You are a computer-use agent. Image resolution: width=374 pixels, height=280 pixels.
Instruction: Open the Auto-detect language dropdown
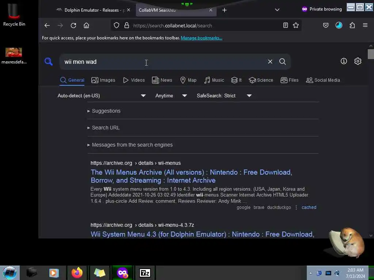tap(102, 96)
